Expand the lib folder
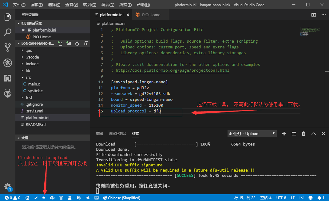The image size is (329, 201). (22, 70)
